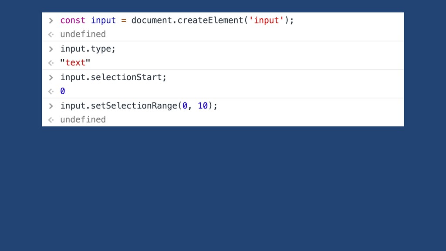Click the output arrow beside last undefined

51,120
